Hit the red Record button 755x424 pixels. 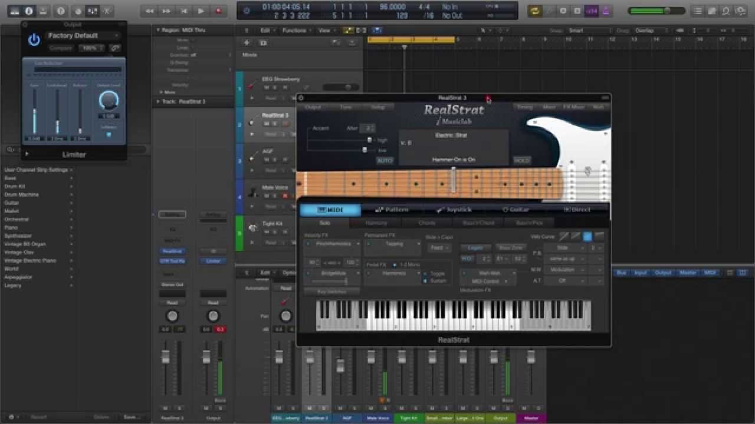pos(218,11)
